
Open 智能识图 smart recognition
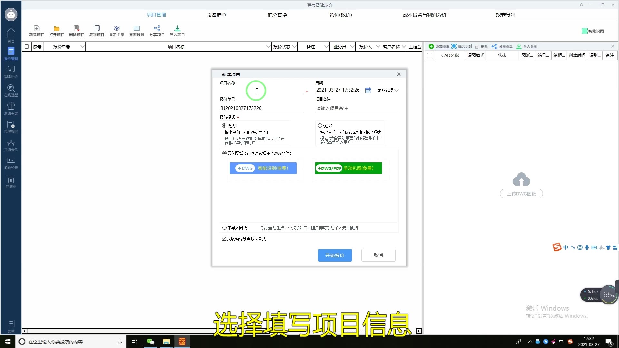(593, 31)
